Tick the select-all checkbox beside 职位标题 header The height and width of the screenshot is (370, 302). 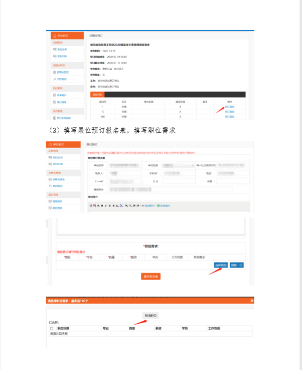click(x=52, y=329)
